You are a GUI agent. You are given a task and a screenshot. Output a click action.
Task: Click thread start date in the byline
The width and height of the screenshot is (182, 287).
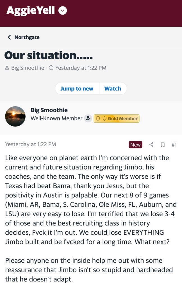[81, 68]
